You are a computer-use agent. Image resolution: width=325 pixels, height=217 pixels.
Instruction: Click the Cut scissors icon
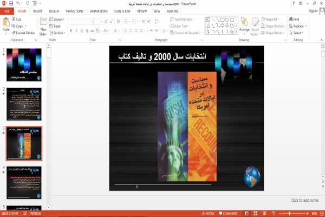[13, 19]
